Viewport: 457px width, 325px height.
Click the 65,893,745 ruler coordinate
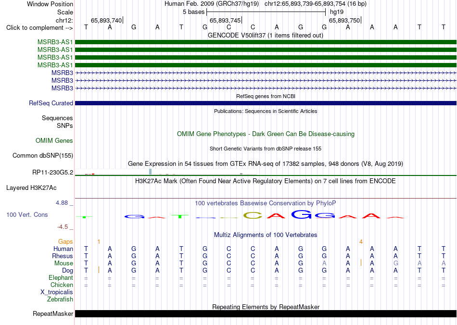tap(225, 20)
